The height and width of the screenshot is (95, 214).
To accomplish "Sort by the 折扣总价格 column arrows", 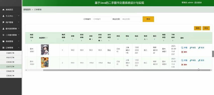I will pos(101,40).
